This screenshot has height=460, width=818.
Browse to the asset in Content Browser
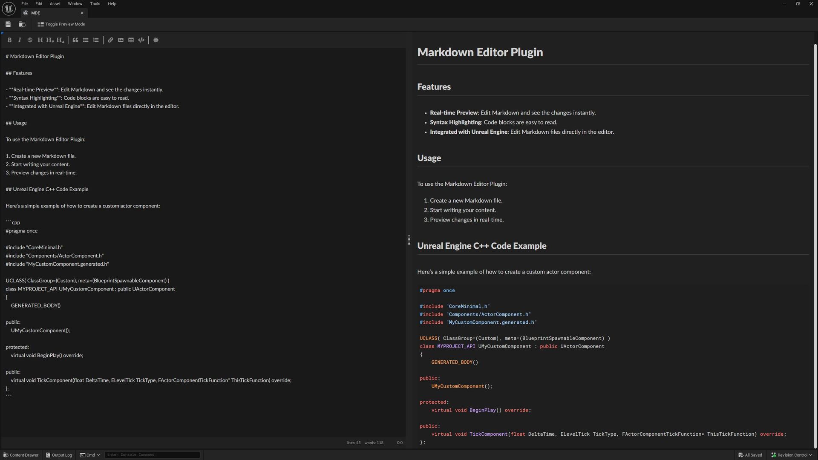22,24
